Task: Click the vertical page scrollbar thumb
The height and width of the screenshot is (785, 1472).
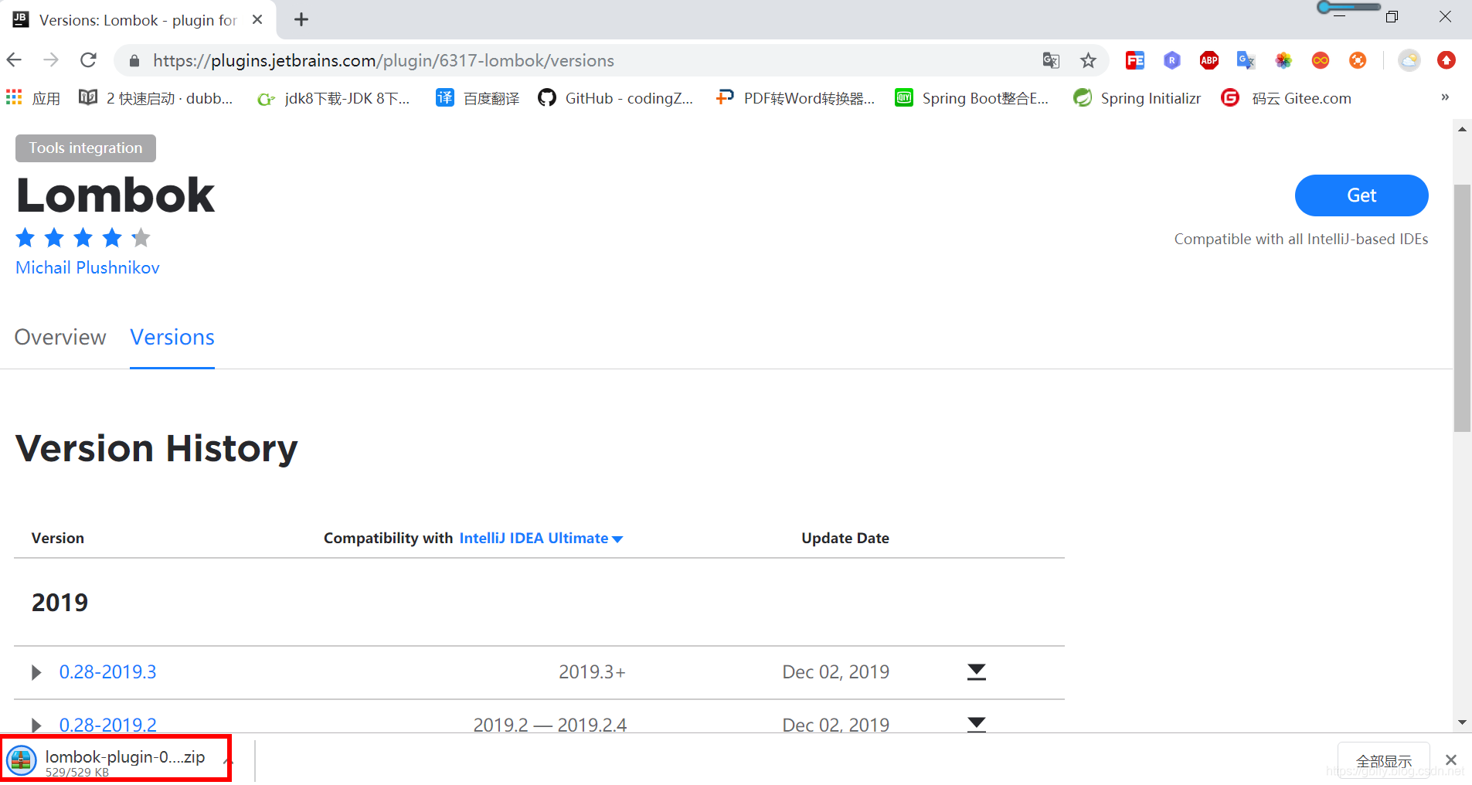Action: point(1462,308)
